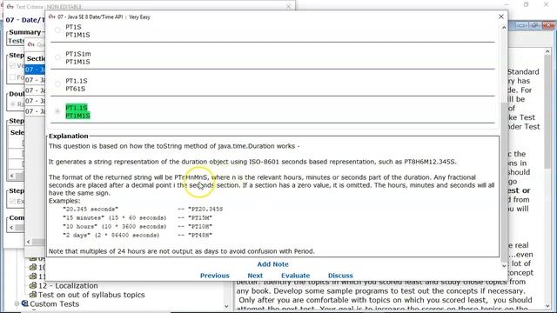Click scroll down arrow of left tree panel

pyautogui.click(x=226, y=306)
